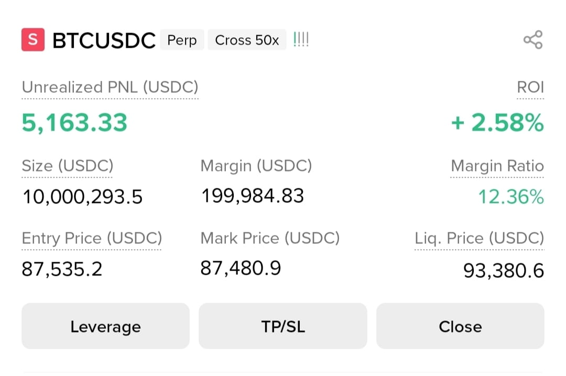Tap the Entry Price (USDC) label
Image resolution: width=566 pixels, height=376 pixels.
pos(92,239)
